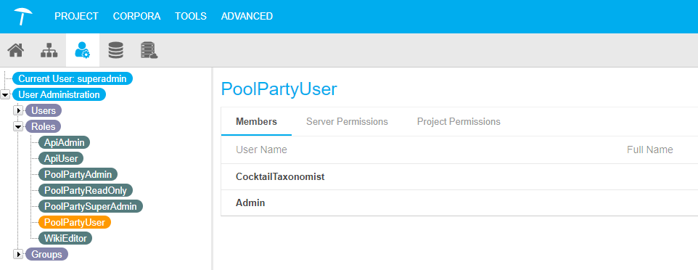Collapse the Roles node arrow
Image resolution: width=698 pixels, height=270 pixels.
18,126
